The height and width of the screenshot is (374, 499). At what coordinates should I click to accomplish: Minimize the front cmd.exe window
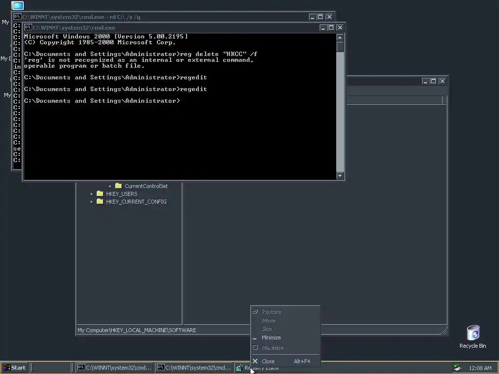coord(323,28)
